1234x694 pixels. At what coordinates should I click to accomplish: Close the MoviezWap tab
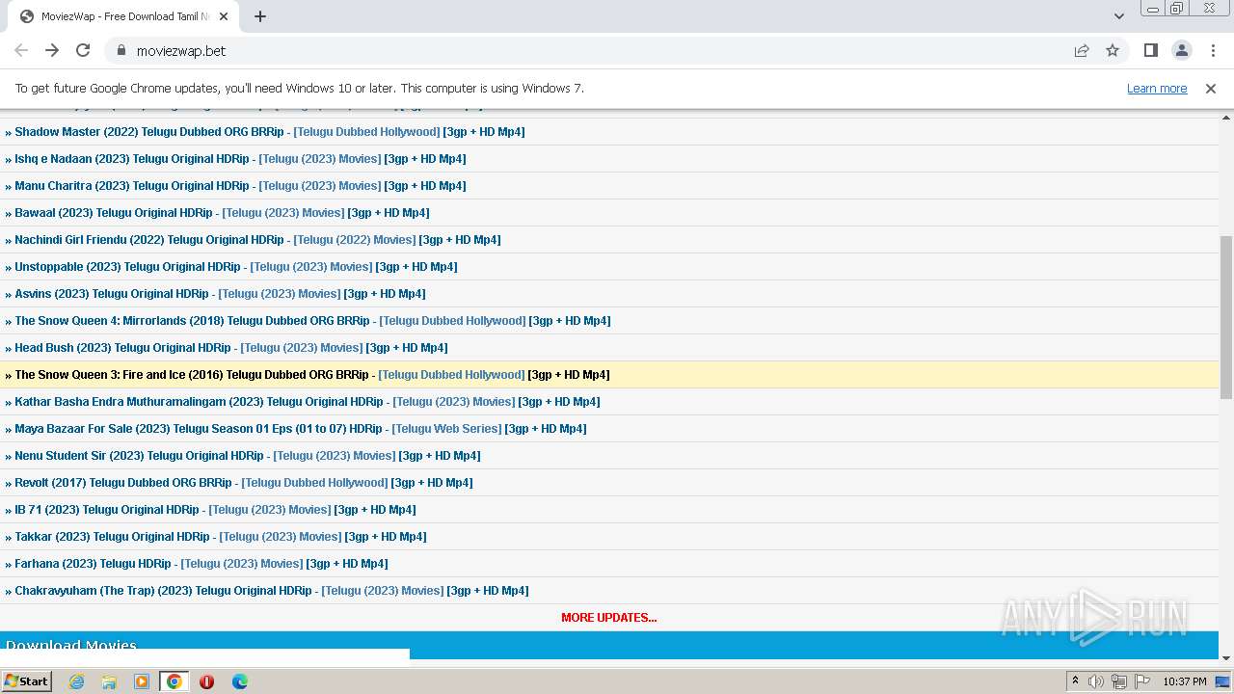tap(224, 16)
